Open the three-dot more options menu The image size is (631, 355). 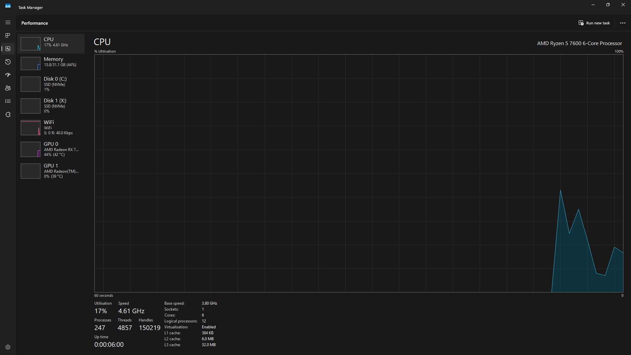pos(622,23)
